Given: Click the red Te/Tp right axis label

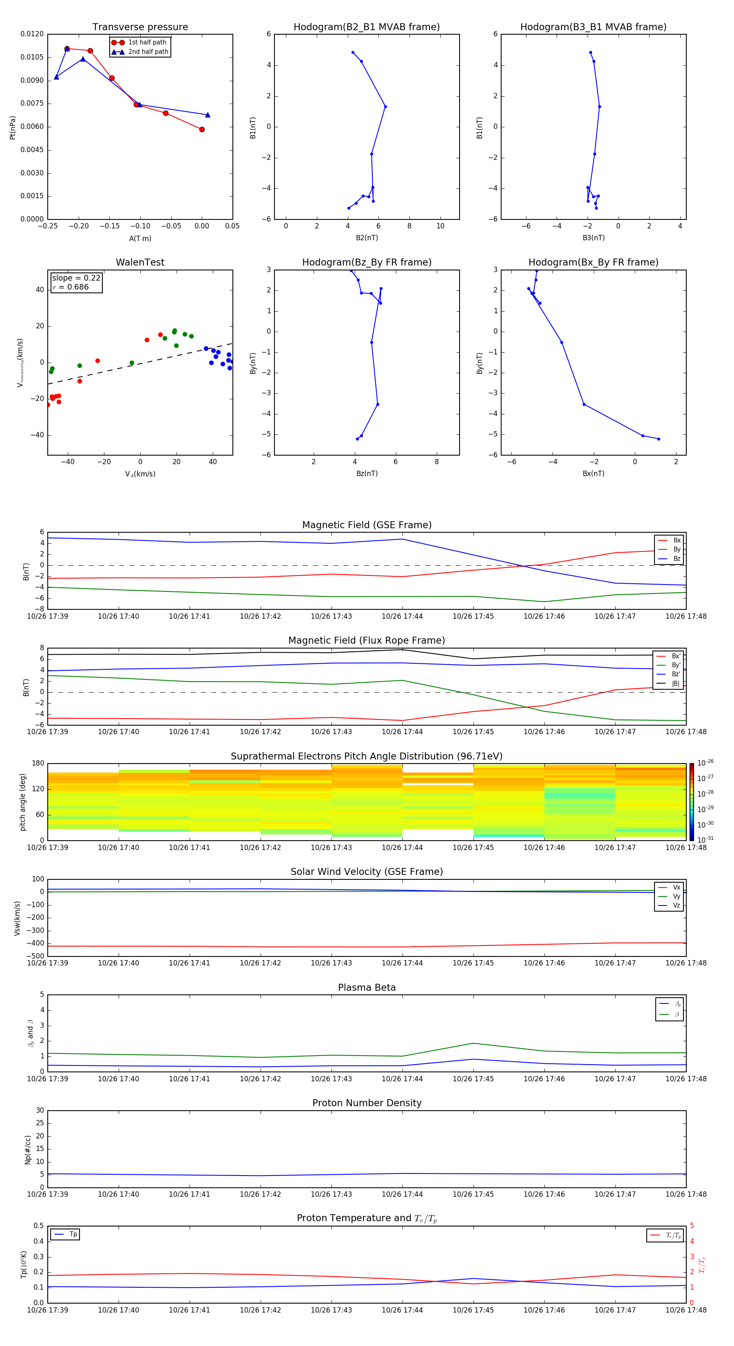Looking at the screenshot, I should point(703,1265).
